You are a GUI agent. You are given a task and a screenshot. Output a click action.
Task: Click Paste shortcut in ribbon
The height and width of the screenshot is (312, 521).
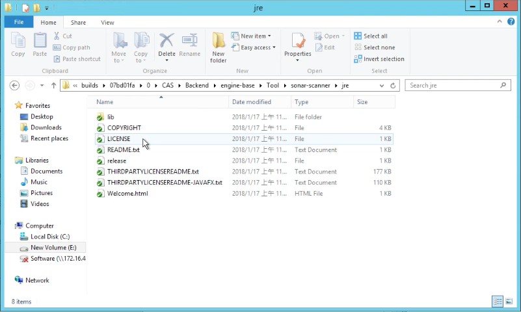(77, 58)
